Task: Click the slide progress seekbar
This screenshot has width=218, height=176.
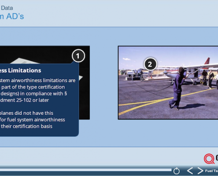Action: tap(86, 170)
